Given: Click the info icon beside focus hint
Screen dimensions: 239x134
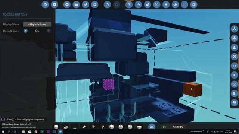Looking at the screenshot, I should (x=3, y=119).
